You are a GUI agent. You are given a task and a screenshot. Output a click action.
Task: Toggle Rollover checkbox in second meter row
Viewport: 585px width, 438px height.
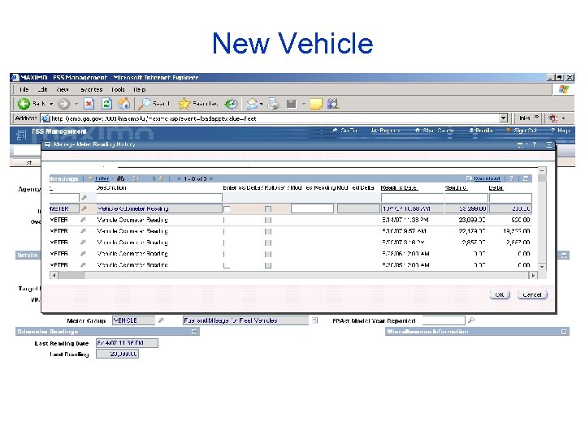coord(268,220)
